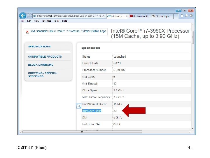Click the Clock Speed label

click(x=90, y=90)
